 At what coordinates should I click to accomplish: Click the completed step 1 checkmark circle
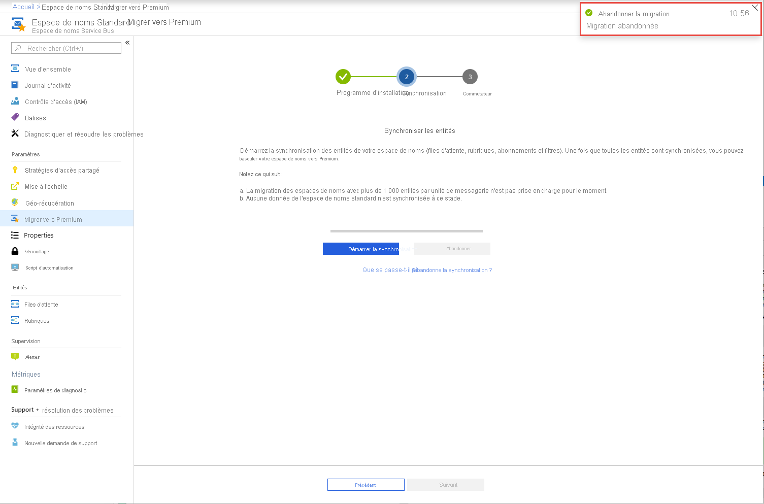[x=343, y=77]
